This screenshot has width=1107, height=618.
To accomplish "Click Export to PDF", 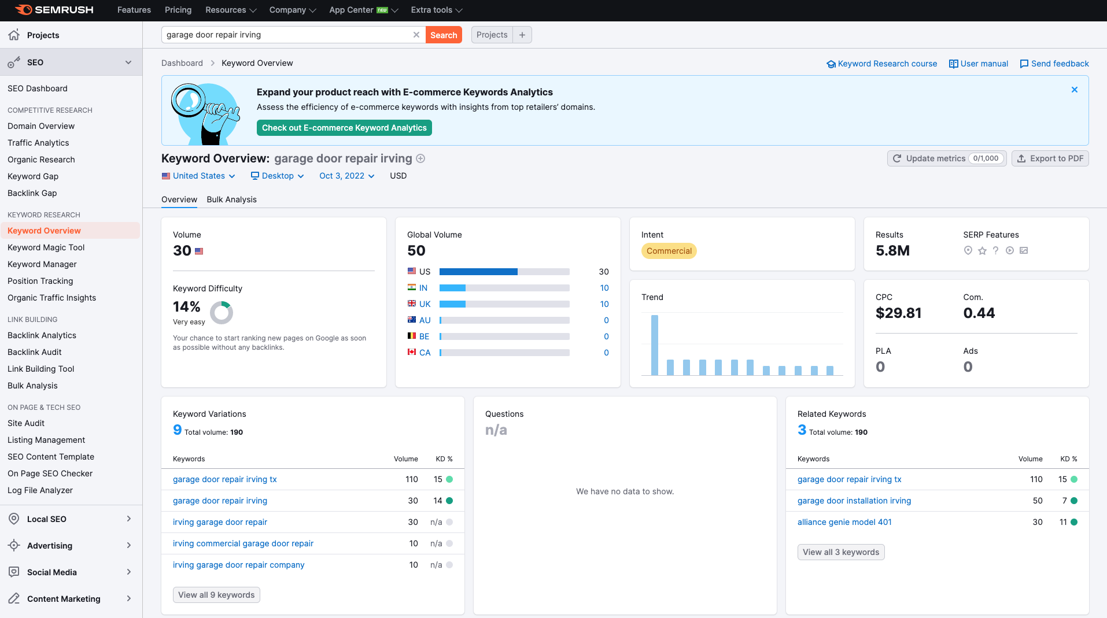I will click(x=1050, y=158).
